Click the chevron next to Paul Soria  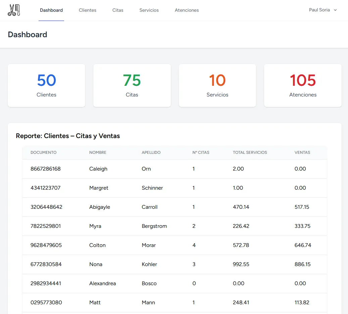pyautogui.click(x=335, y=10)
